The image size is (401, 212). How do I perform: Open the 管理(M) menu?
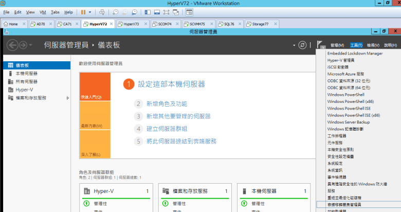(x=337, y=45)
